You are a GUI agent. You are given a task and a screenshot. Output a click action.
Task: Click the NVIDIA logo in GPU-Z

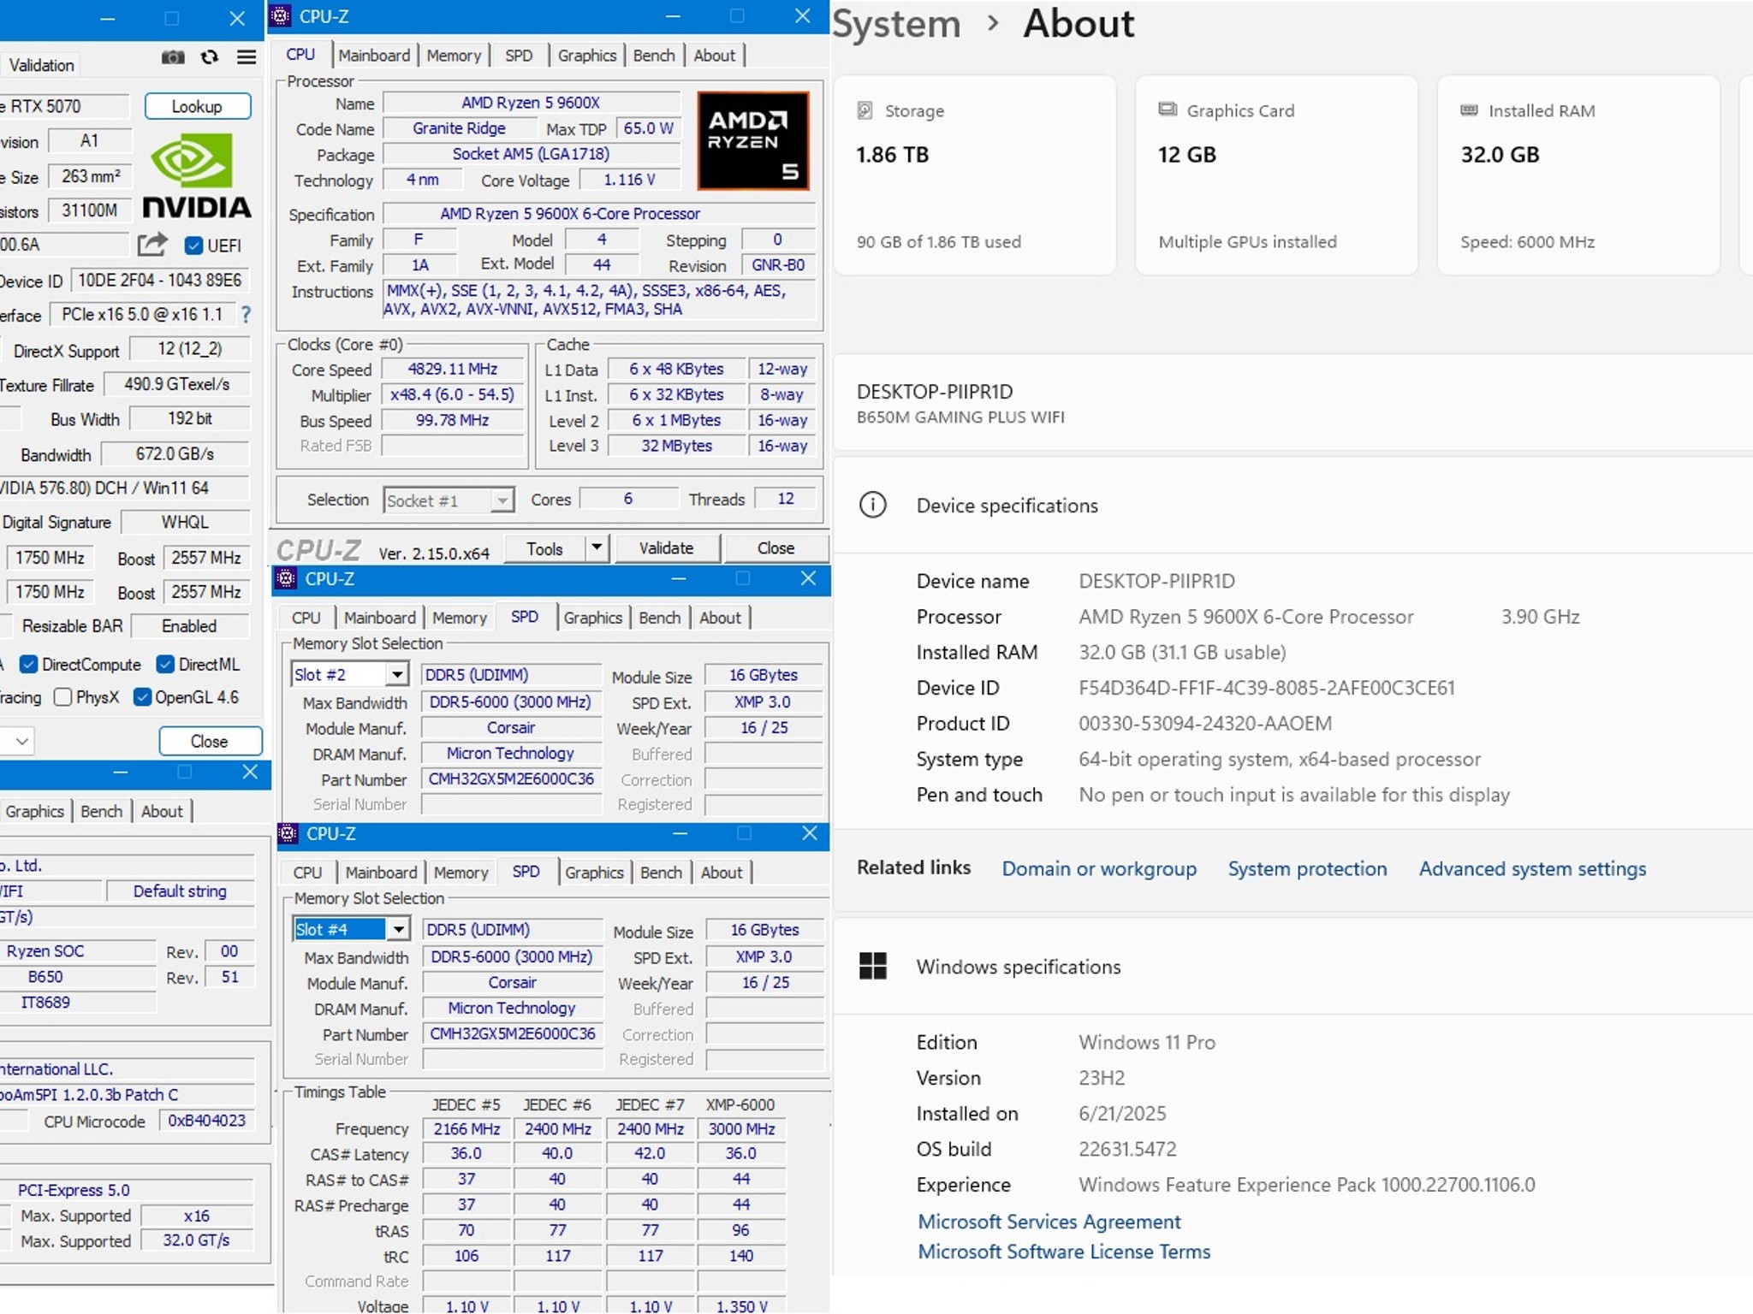[196, 178]
